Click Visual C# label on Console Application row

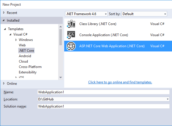pos(157,35)
